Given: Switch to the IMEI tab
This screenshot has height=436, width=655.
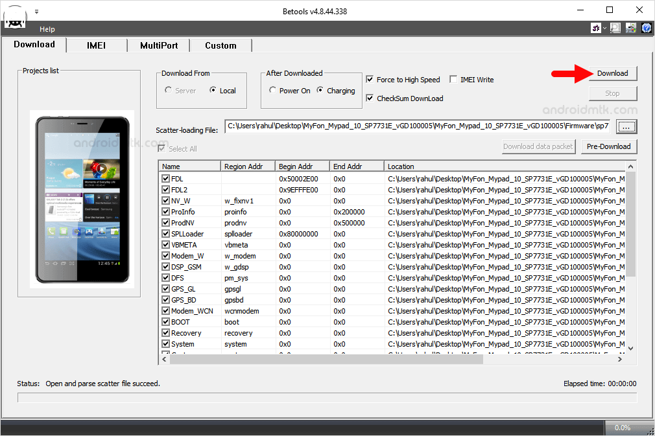Looking at the screenshot, I should [x=96, y=45].
